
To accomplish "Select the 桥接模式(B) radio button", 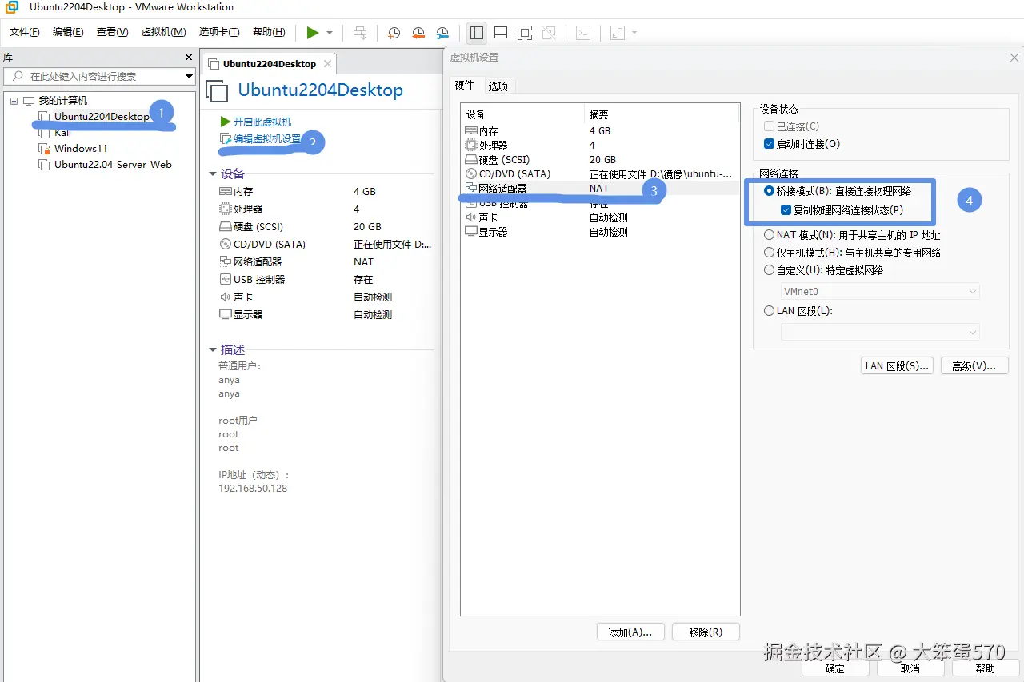I will pos(770,191).
